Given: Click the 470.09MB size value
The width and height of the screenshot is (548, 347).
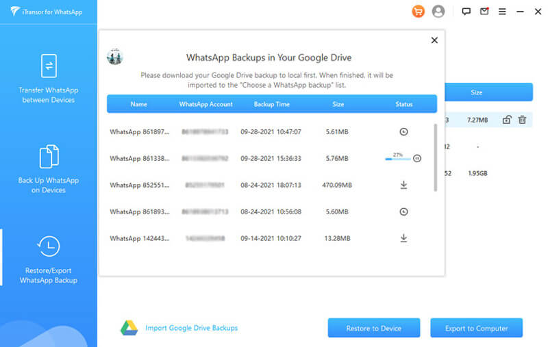Looking at the screenshot, I should [x=337, y=185].
